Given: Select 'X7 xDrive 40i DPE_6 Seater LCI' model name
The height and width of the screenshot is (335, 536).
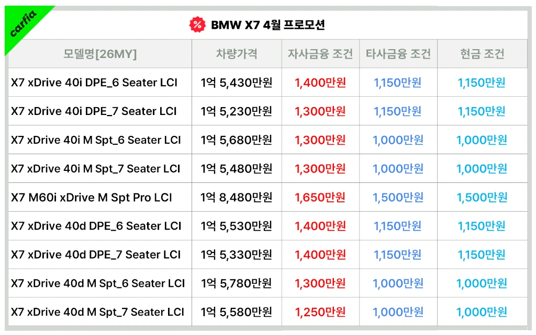Looking at the screenshot, I should pyautogui.click(x=94, y=83).
